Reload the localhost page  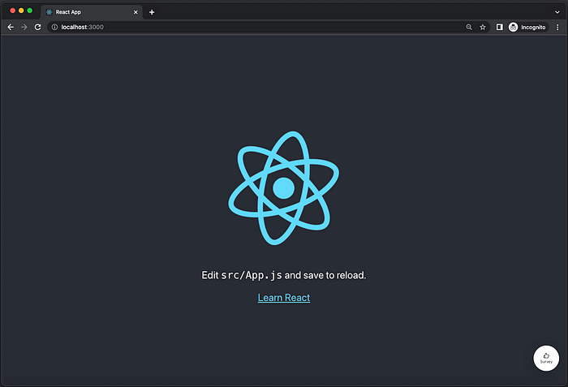point(37,27)
